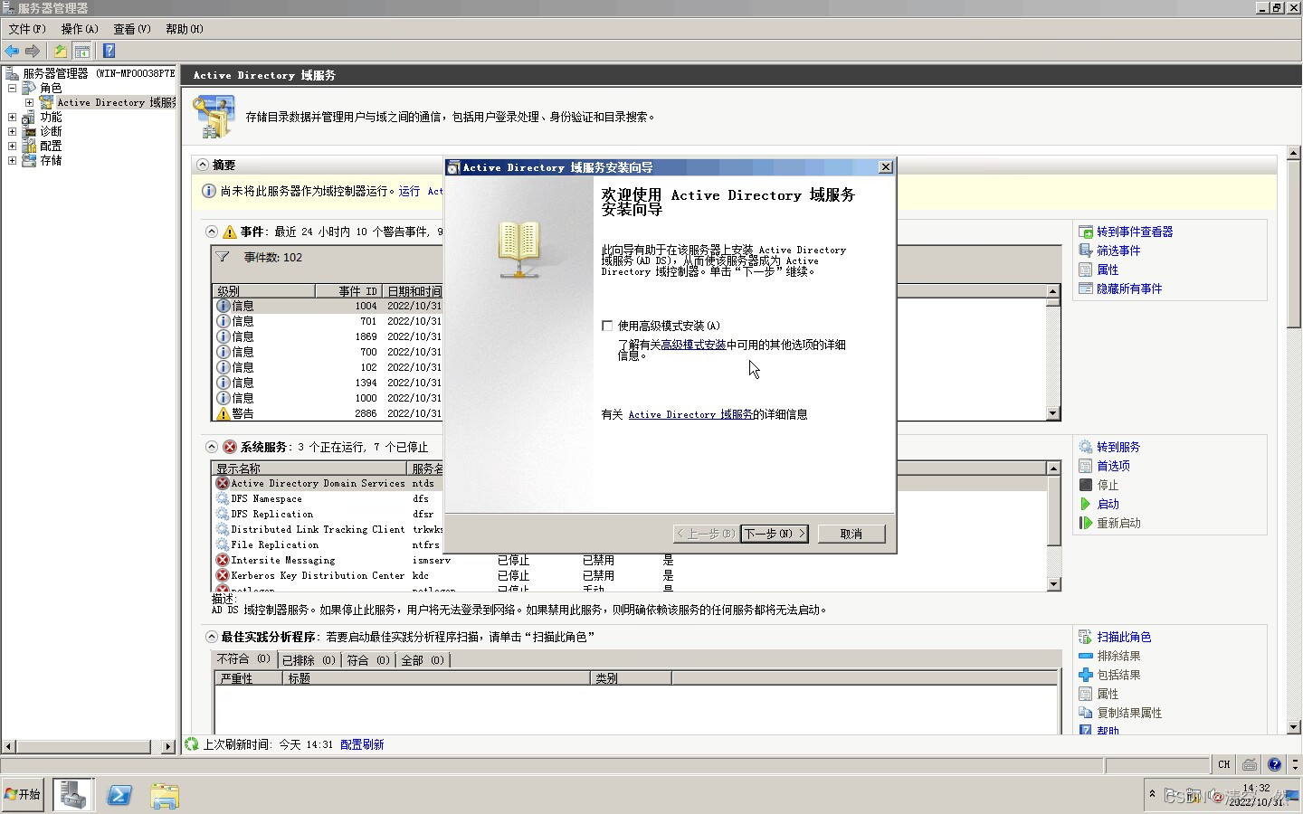Click the language bar help icon
Image resolution: width=1303 pixels, height=814 pixels.
coord(1274,764)
